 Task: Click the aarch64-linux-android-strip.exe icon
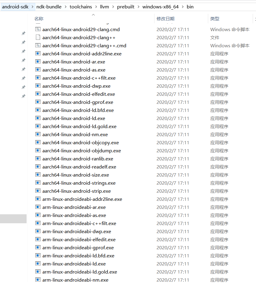(x=38, y=191)
